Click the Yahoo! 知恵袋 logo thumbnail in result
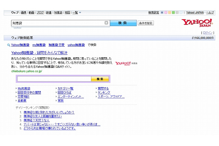The image size is (219, 146). tap(126, 63)
